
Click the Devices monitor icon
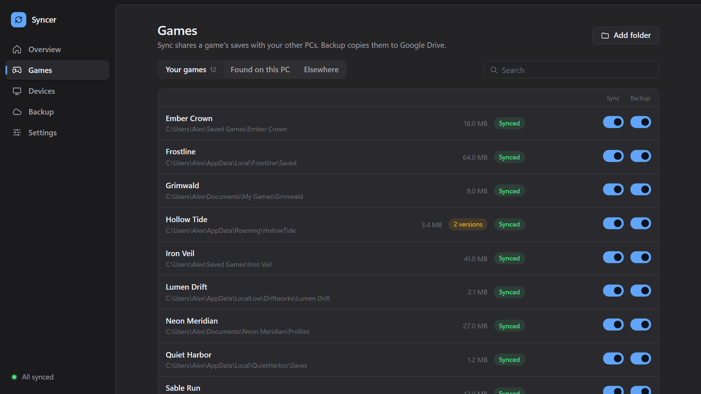17,91
